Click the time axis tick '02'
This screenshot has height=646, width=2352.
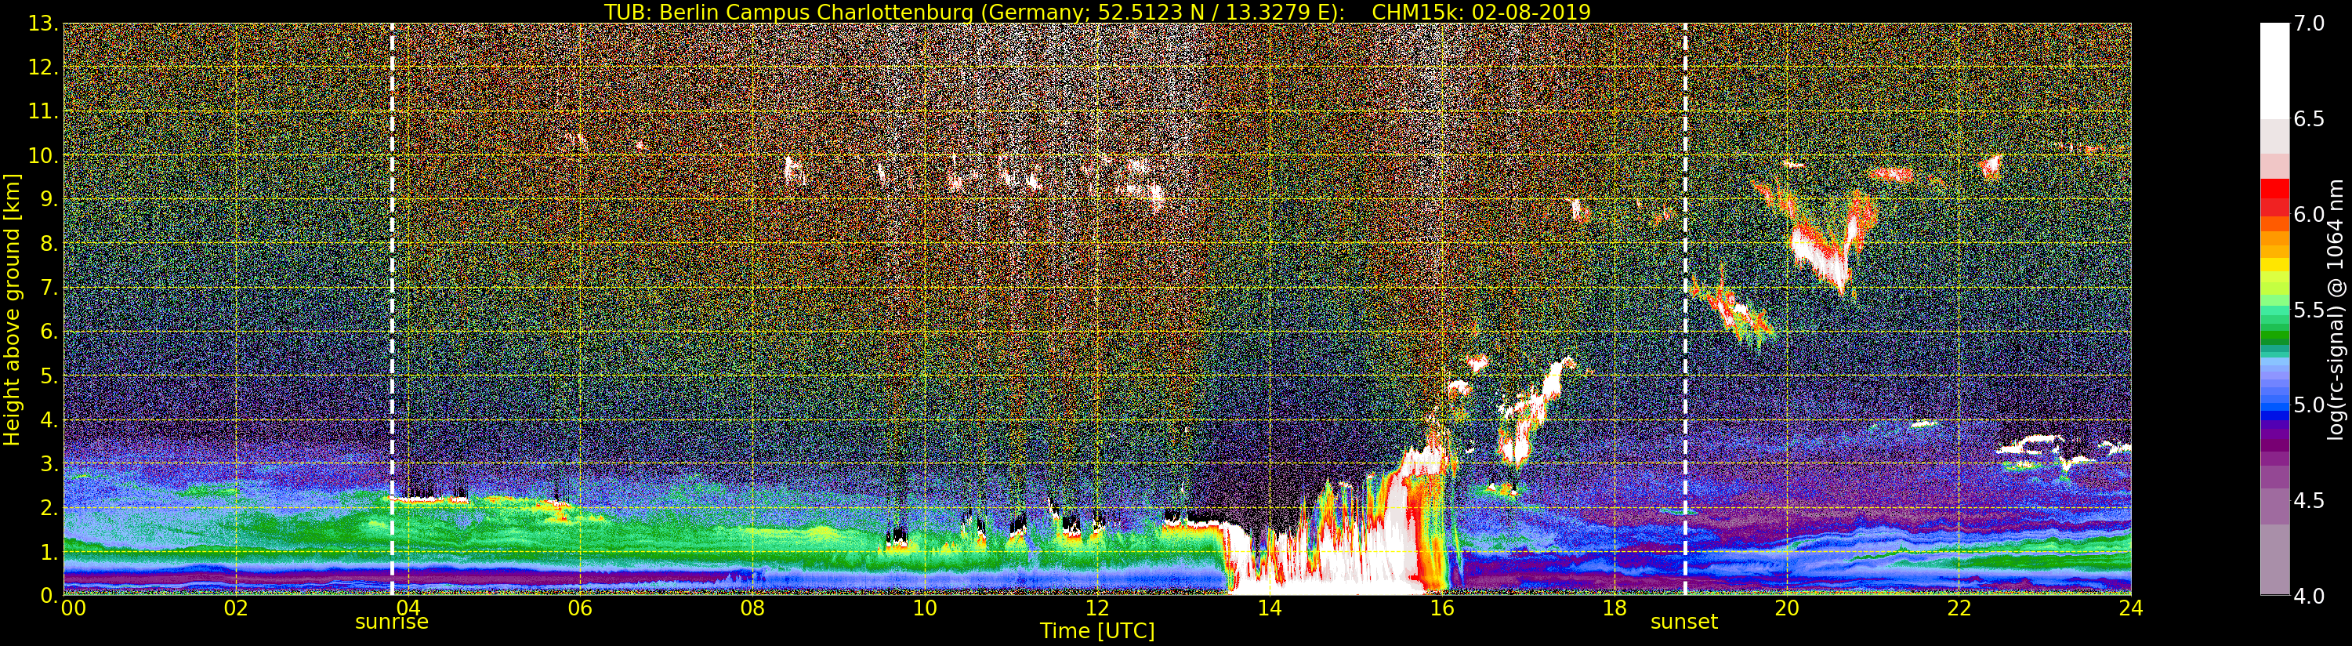(236, 608)
